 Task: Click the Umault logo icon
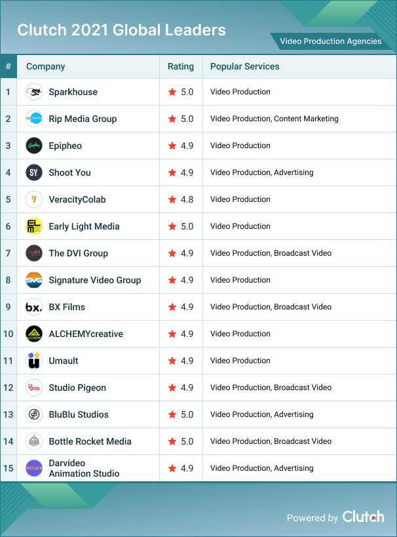(34, 361)
